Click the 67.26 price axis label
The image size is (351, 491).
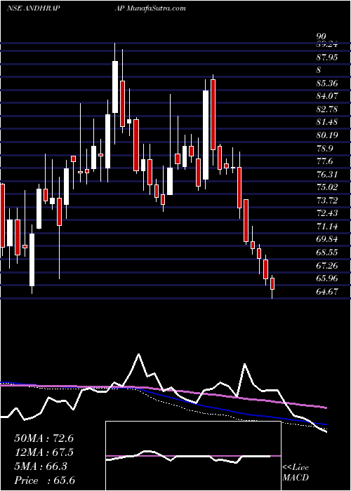(x=327, y=266)
